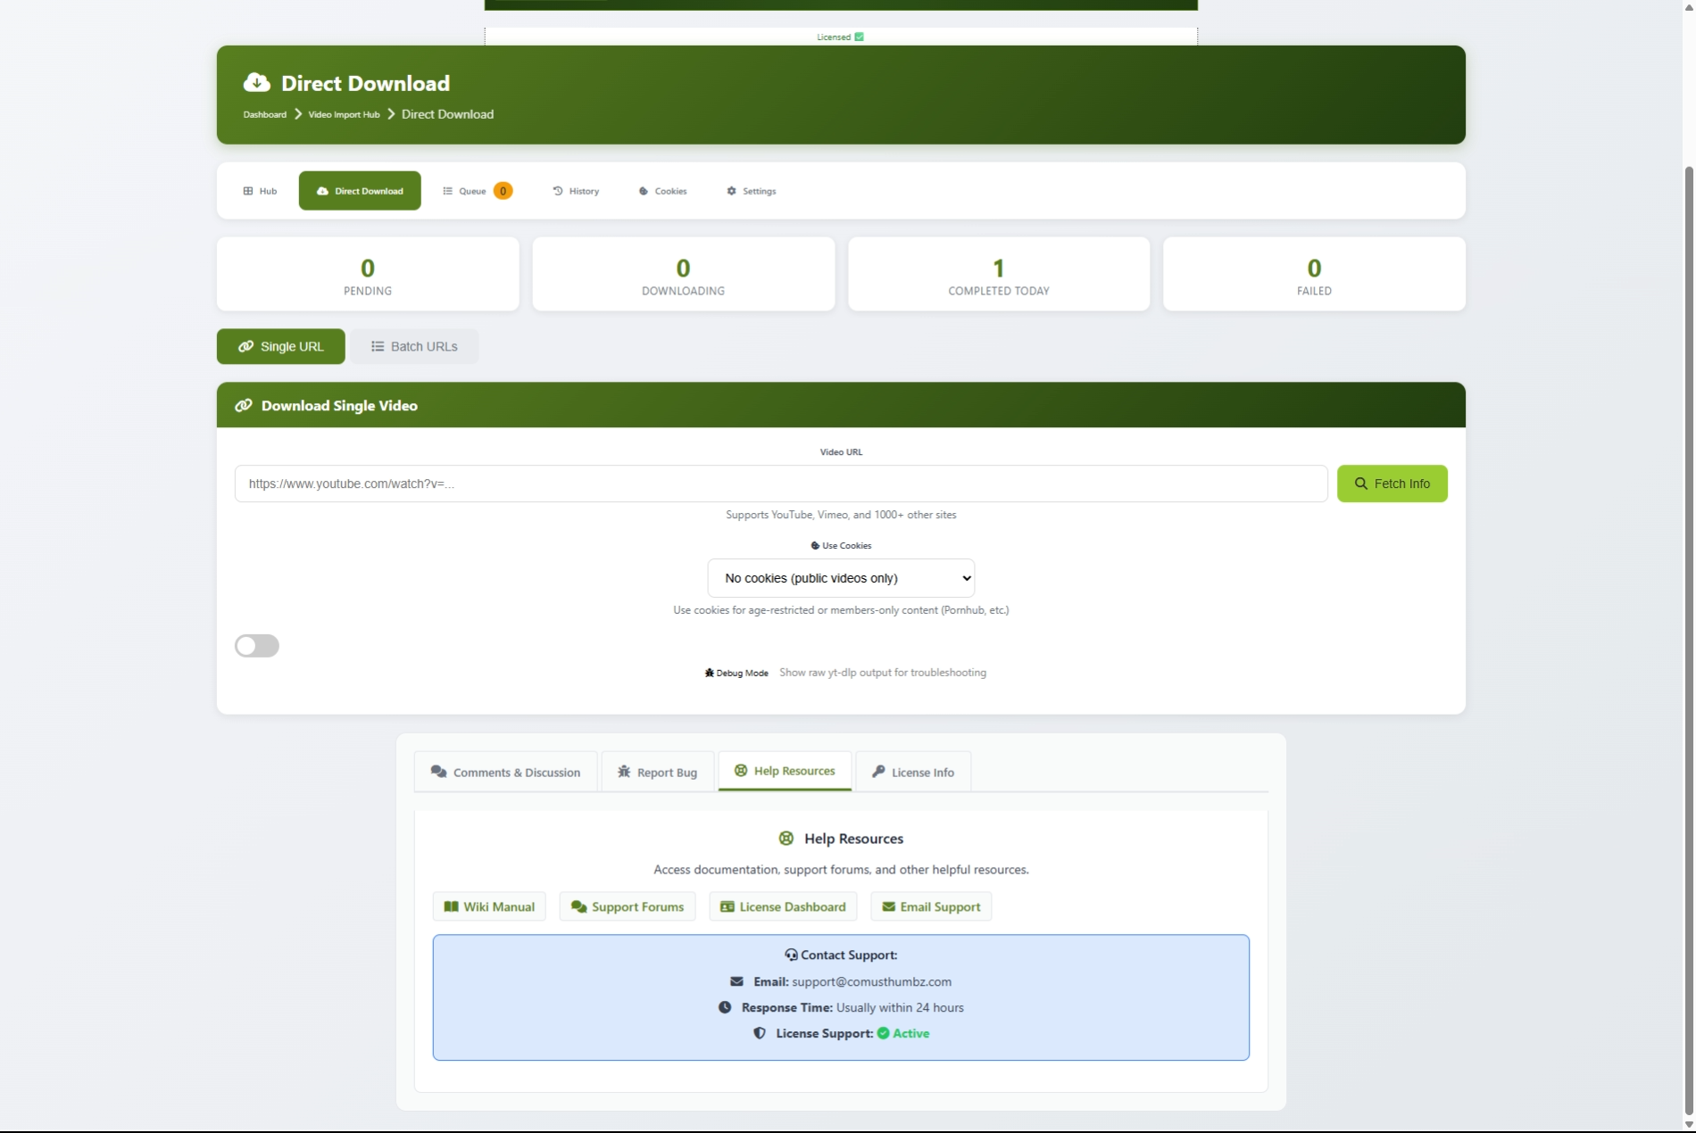The width and height of the screenshot is (1696, 1133).
Task: Switch to License Info tab
Action: pyautogui.click(x=912, y=773)
